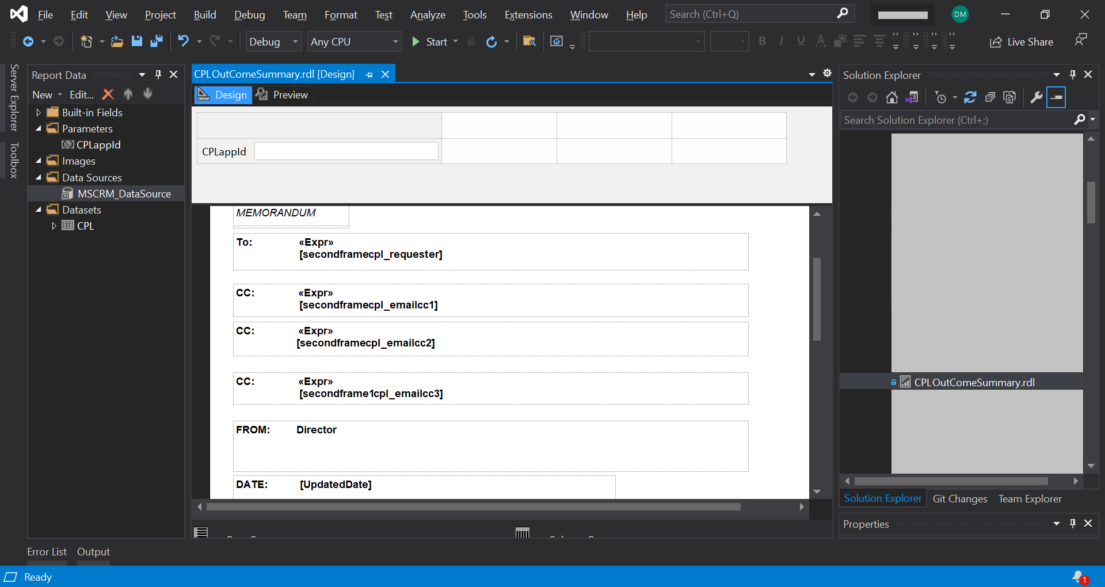Click the DM account avatar
Screen dimensions: 1105x587
tap(960, 14)
